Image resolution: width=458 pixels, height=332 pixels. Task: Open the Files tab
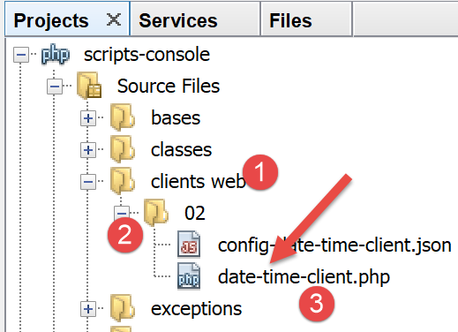coord(306,20)
